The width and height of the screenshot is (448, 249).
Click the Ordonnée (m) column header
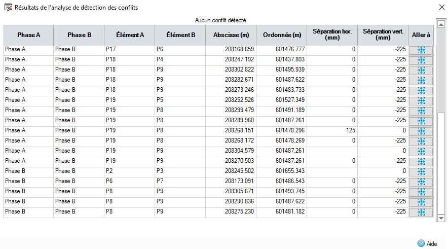(282, 35)
